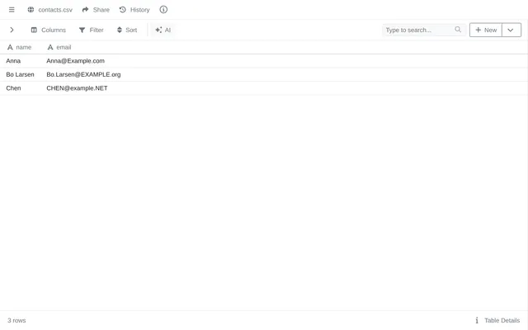Click the Table Details info icon
Viewport: 528px width, 330px height.
477,320
